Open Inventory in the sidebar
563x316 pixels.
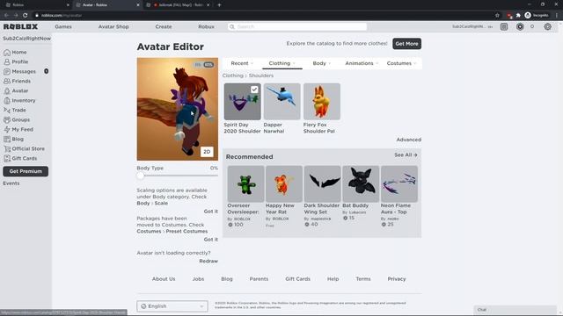point(19,101)
